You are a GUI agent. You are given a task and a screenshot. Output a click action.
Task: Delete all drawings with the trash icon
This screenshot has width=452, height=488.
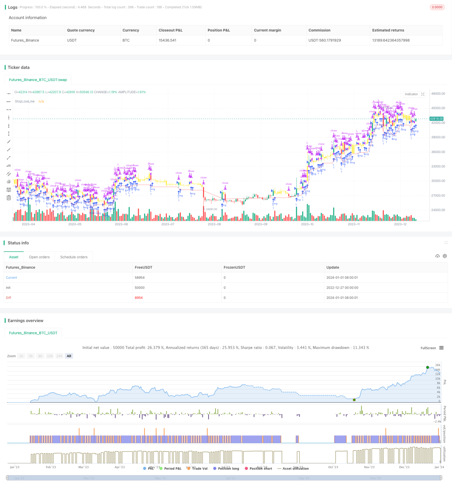click(x=9, y=197)
